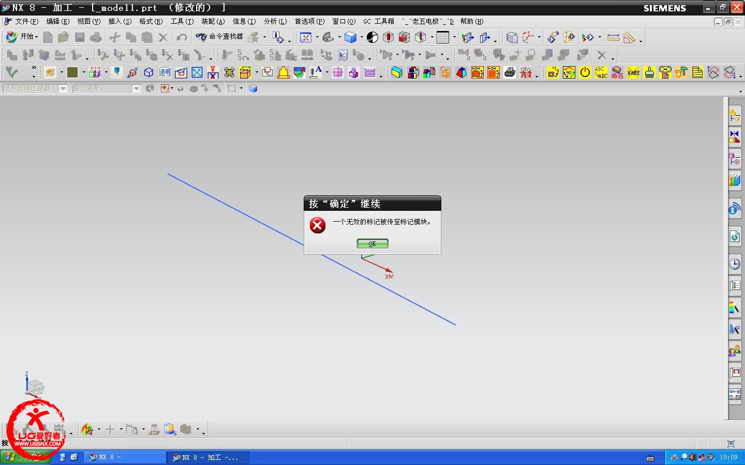Image resolution: width=745 pixels, height=465 pixels.
Task: Click the blue cube icon in selection bar
Action: [x=253, y=88]
